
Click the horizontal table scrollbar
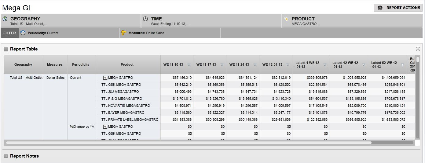pyautogui.click(x=189, y=142)
